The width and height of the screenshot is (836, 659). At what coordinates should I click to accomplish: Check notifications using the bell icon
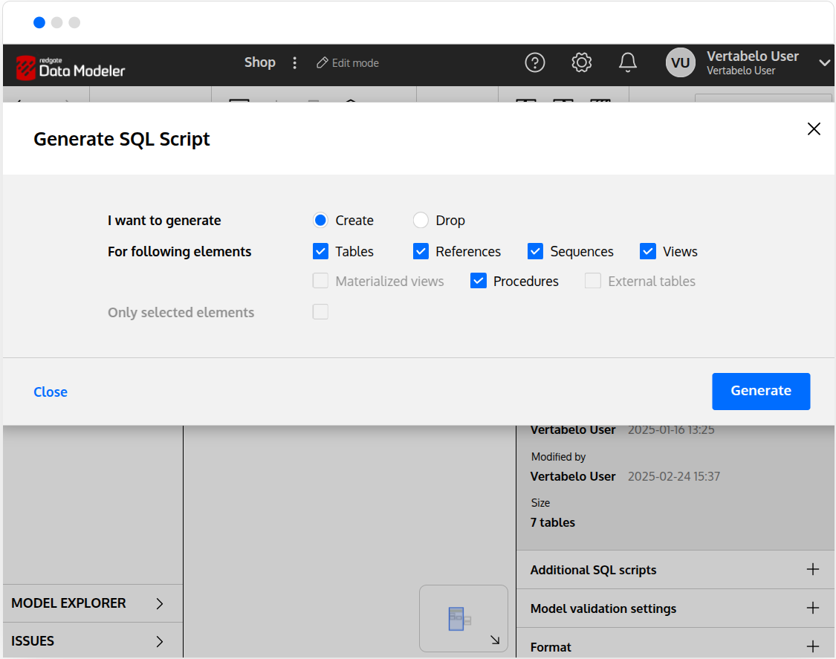[x=628, y=62]
